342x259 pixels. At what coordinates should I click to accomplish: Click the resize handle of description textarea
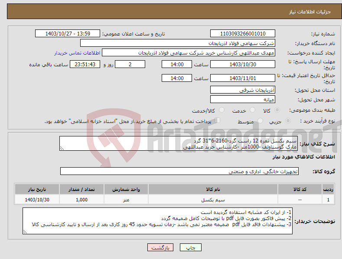[62, 148]
